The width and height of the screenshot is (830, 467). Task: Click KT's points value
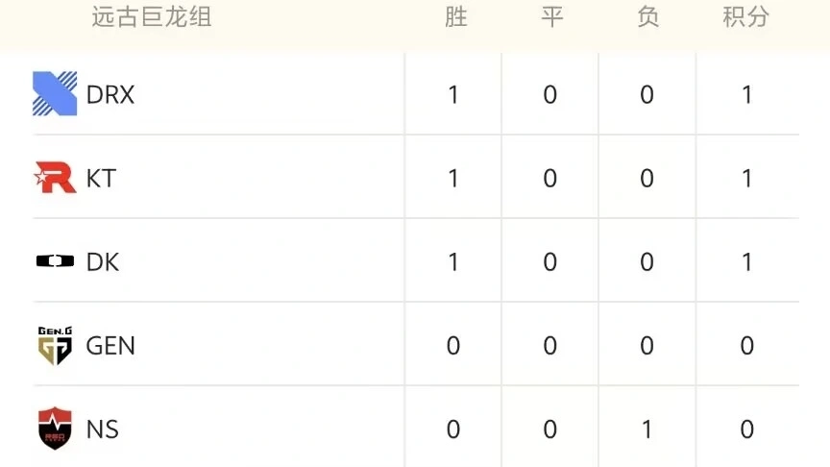746,179
